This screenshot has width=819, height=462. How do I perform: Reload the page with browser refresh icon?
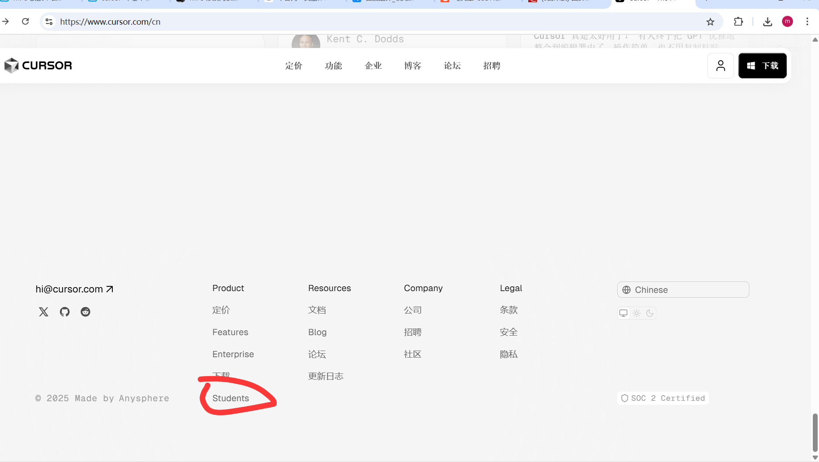point(26,22)
